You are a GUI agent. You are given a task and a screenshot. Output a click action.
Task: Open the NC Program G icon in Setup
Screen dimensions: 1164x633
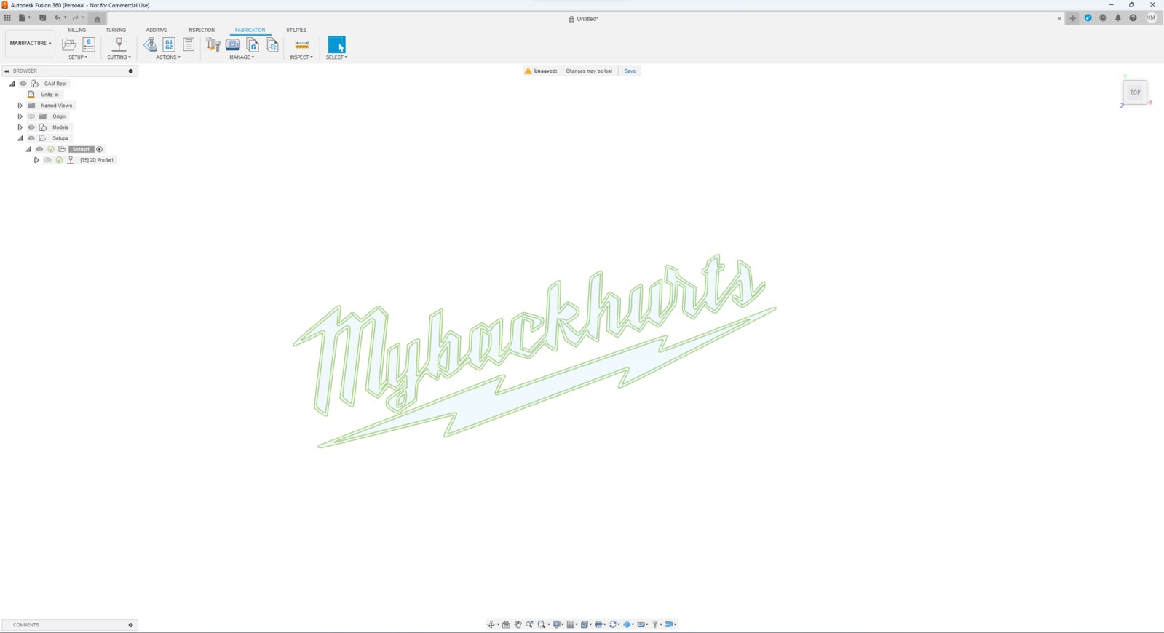click(89, 44)
